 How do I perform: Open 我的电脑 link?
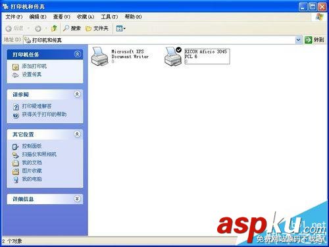pyautogui.click(x=32, y=179)
